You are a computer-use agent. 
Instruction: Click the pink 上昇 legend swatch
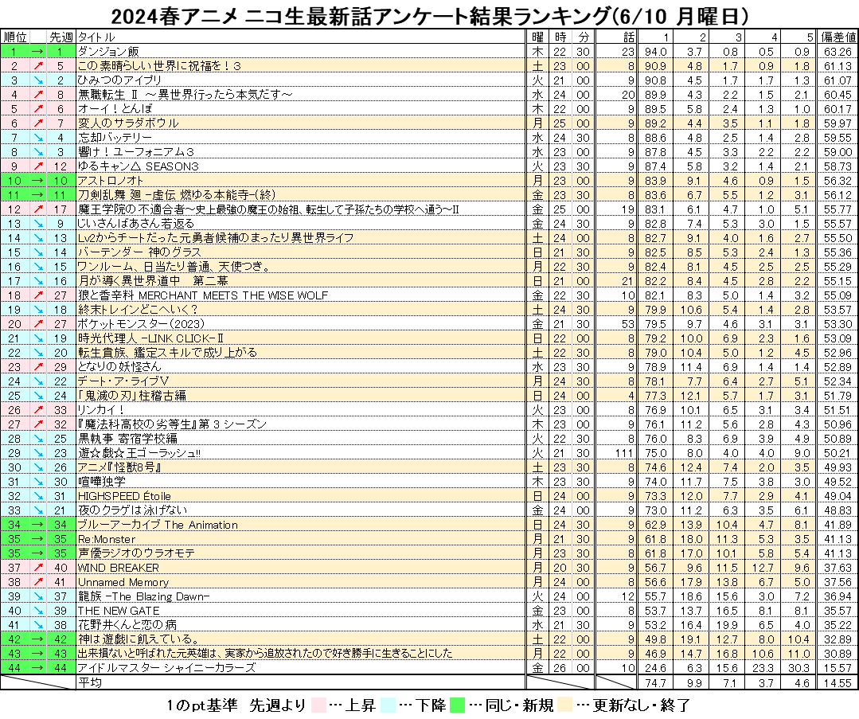click(318, 705)
